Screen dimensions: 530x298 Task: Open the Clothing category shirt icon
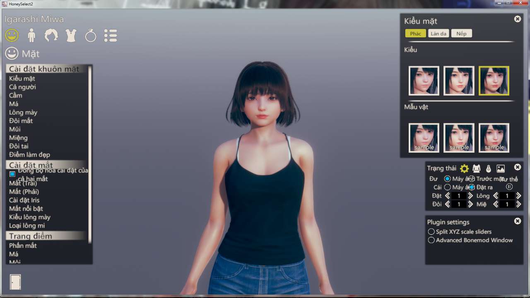point(71,36)
